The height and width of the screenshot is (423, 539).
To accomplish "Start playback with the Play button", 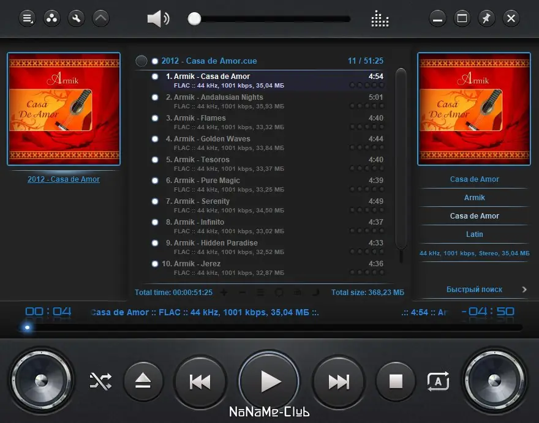I will point(269,381).
